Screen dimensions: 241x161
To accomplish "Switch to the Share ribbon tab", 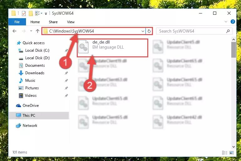I will point(53,22).
